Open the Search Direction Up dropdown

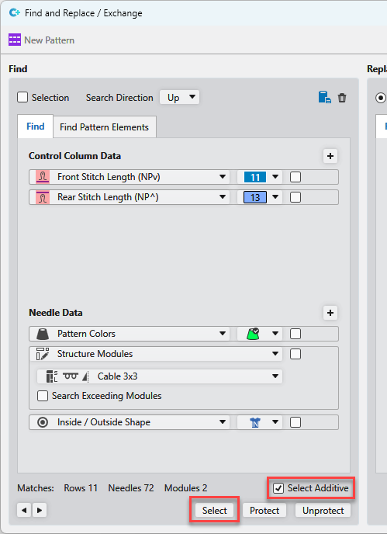[179, 97]
